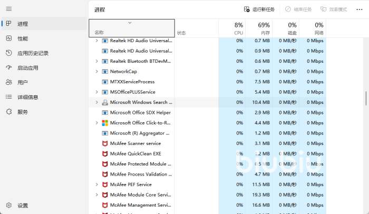Click the 进程 page title
The height and width of the screenshot is (214, 369).
pyautogui.click(x=100, y=9)
